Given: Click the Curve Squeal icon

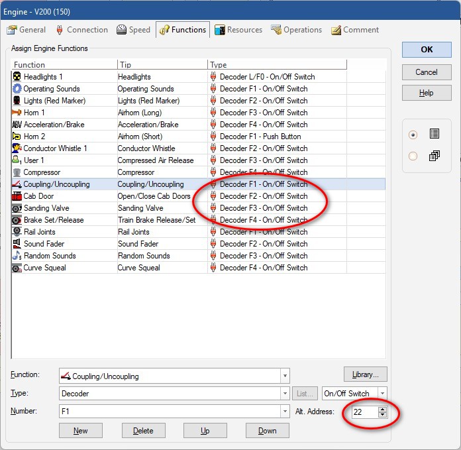Looking at the screenshot, I should click(x=17, y=268).
